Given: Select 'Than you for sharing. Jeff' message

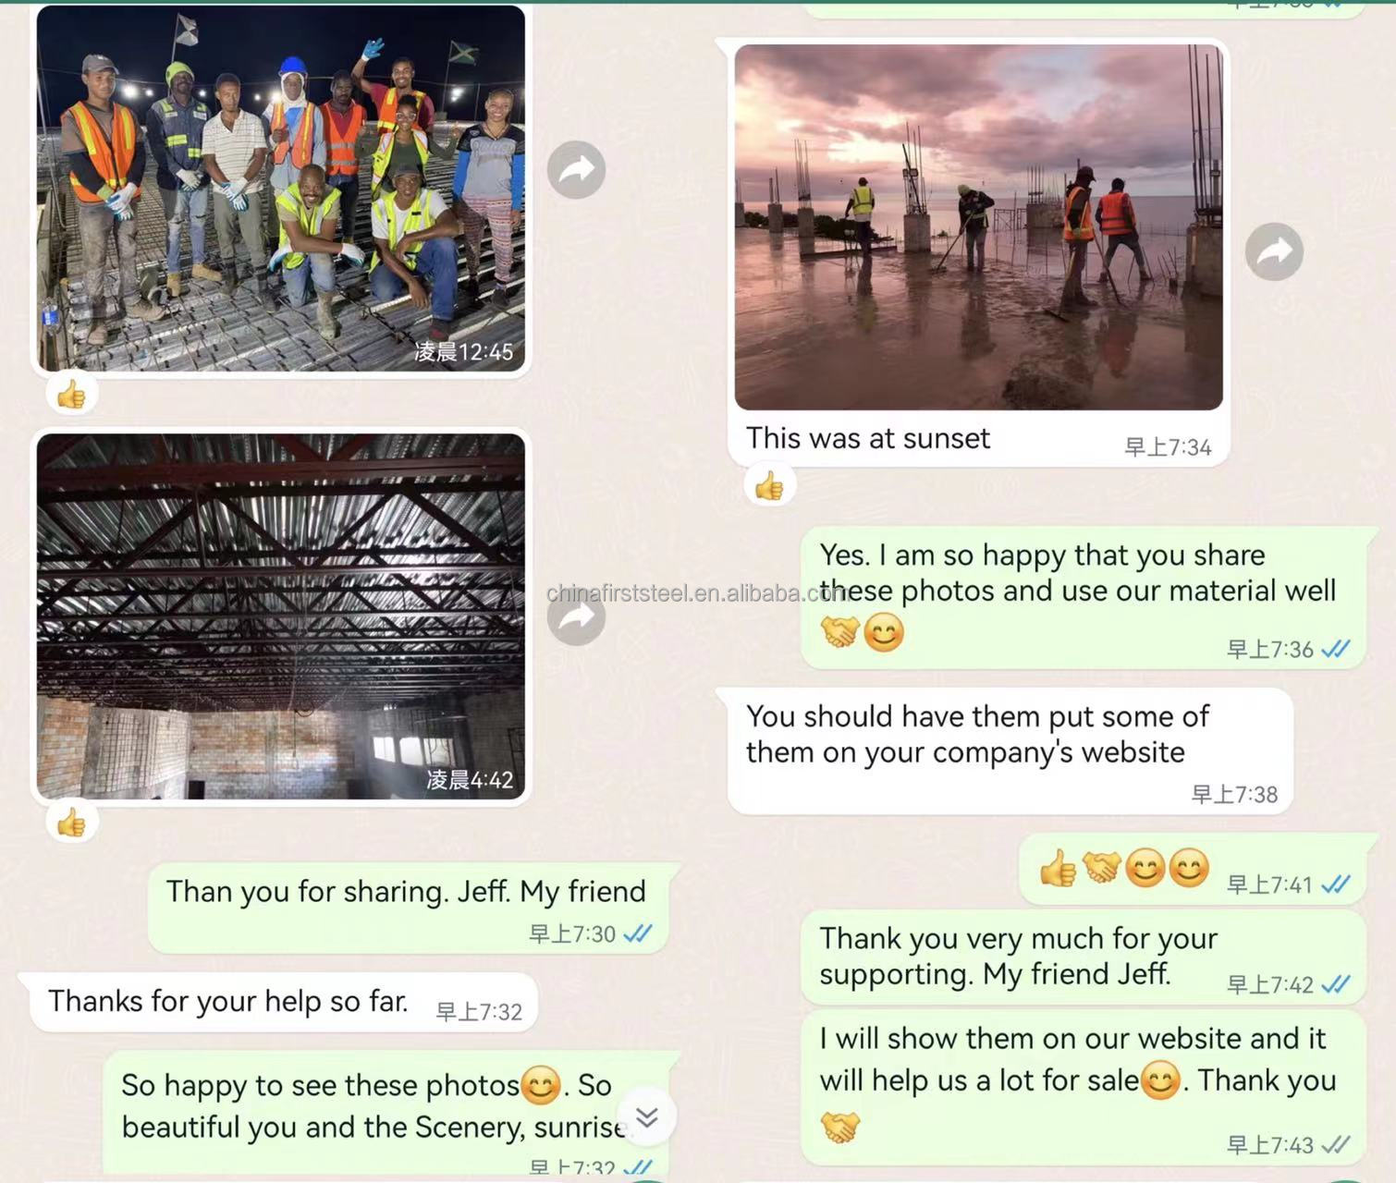Looking at the screenshot, I should point(409,908).
